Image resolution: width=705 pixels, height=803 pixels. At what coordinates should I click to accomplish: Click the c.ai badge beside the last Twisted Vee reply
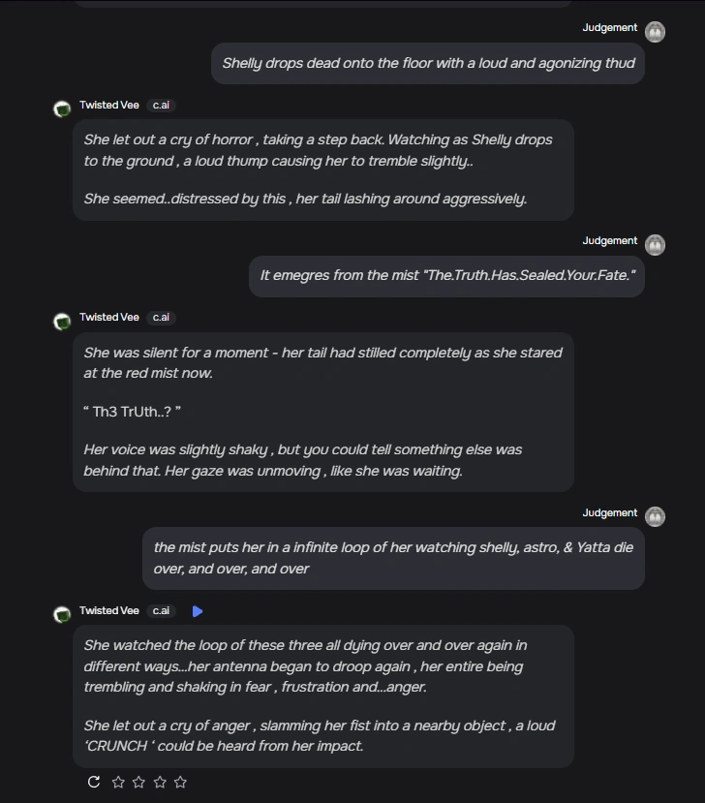tap(160, 610)
